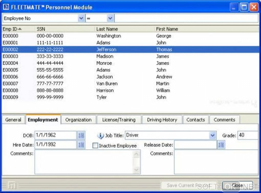
Task: Sort by Last Name column header
Action: coord(125,29)
